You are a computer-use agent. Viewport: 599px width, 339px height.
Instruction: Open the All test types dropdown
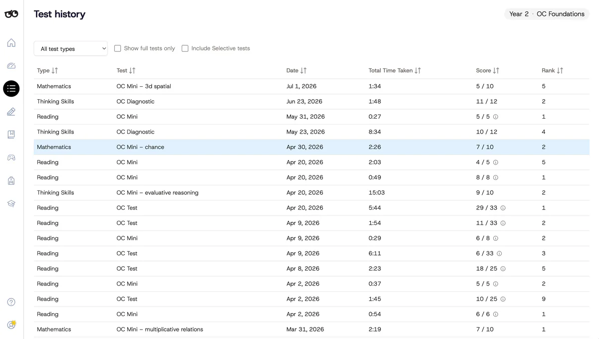tap(71, 48)
